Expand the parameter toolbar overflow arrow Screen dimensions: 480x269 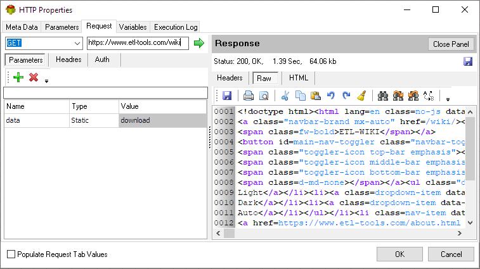(x=46, y=81)
